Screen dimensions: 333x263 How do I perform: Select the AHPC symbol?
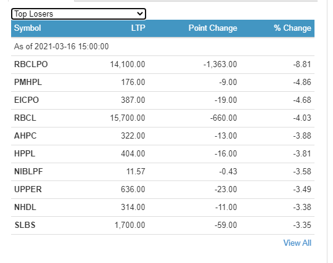coord(25,136)
